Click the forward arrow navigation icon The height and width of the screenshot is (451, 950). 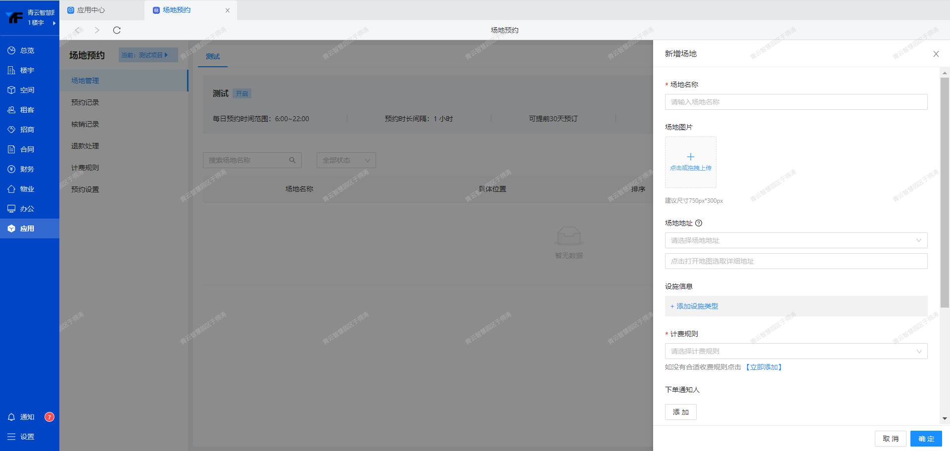tap(97, 30)
